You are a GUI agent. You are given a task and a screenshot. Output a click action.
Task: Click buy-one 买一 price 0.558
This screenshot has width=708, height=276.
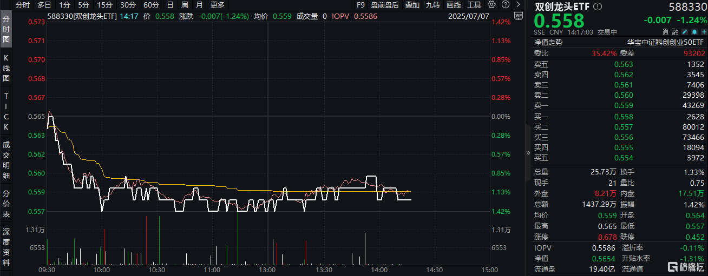coord(624,117)
